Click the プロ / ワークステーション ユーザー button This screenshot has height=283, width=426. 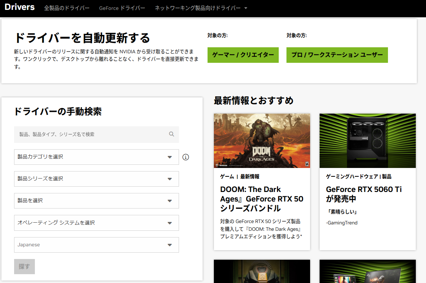[337, 55]
